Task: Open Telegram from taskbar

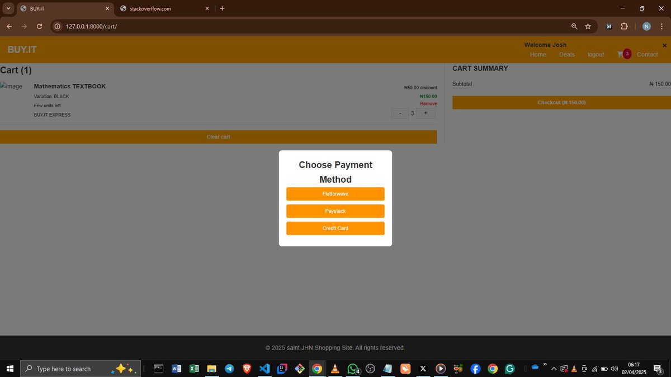Action: (229, 369)
